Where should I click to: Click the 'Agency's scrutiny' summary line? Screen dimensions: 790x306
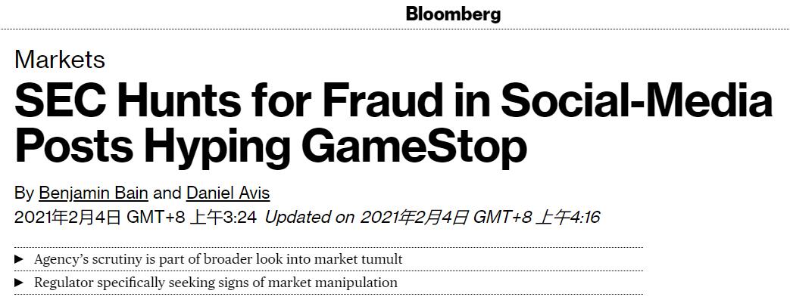pos(218,259)
